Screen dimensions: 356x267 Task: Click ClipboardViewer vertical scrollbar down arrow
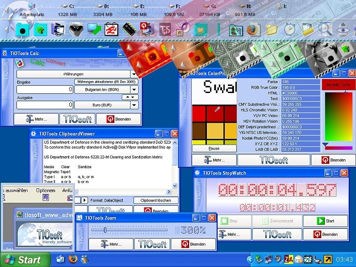tap(175, 186)
